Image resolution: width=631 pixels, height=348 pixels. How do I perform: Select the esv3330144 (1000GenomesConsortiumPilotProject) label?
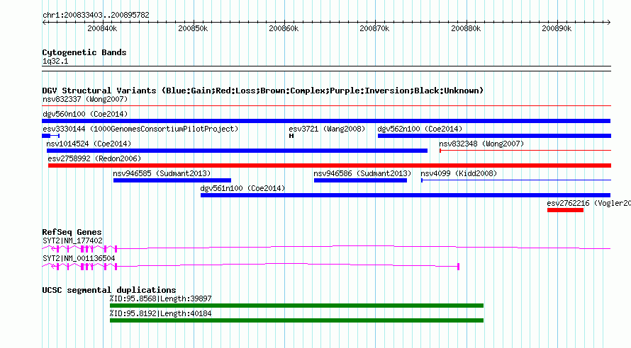140,129
